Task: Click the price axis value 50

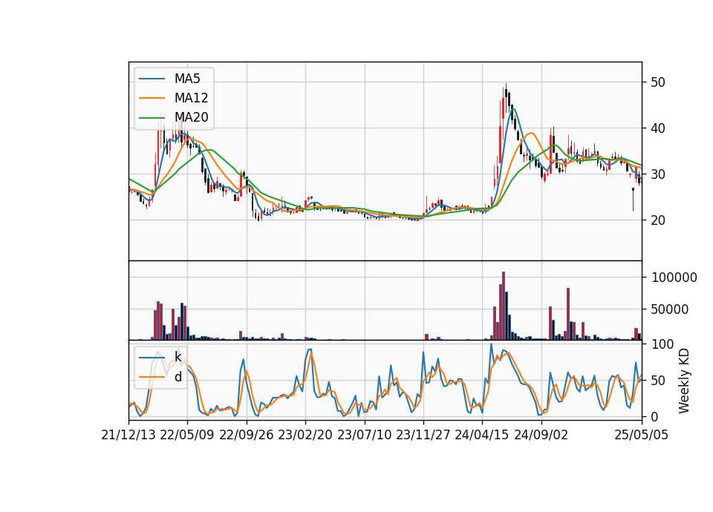Action: point(658,82)
